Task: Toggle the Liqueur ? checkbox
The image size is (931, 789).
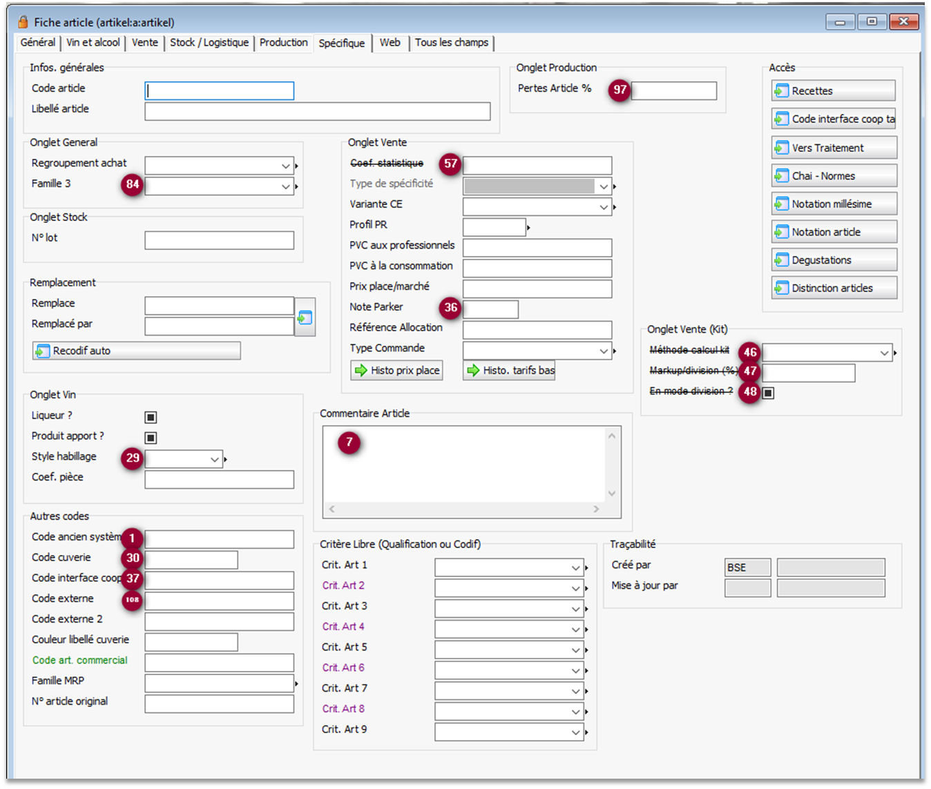Action: click(151, 417)
